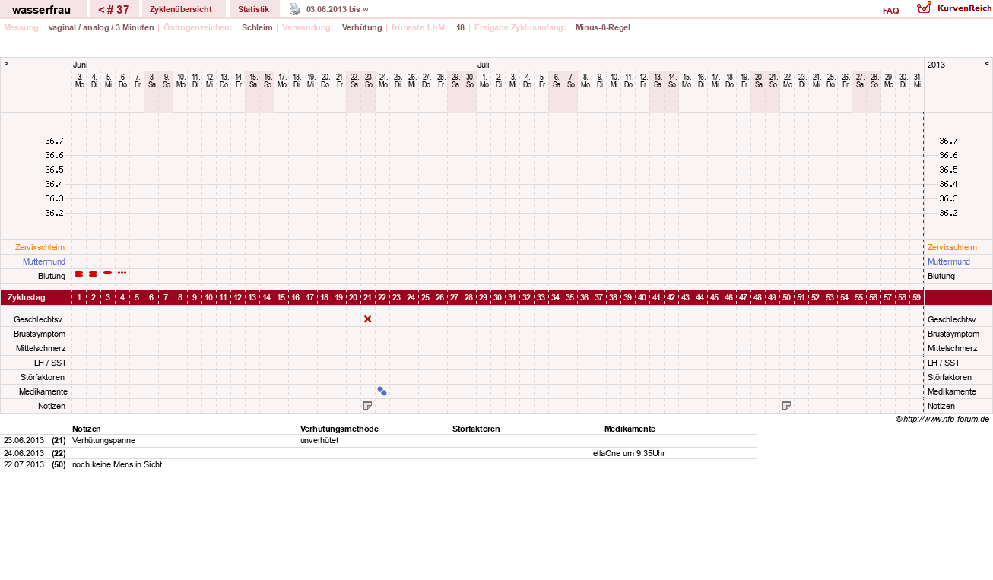
Task: Click the 'Verhütungspanne' note entry
Action: [104, 440]
